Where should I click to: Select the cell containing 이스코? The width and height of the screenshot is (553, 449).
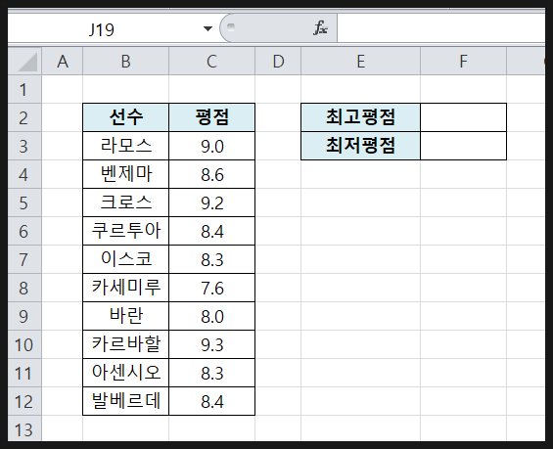pyautogui.click(x=126, y=259)
